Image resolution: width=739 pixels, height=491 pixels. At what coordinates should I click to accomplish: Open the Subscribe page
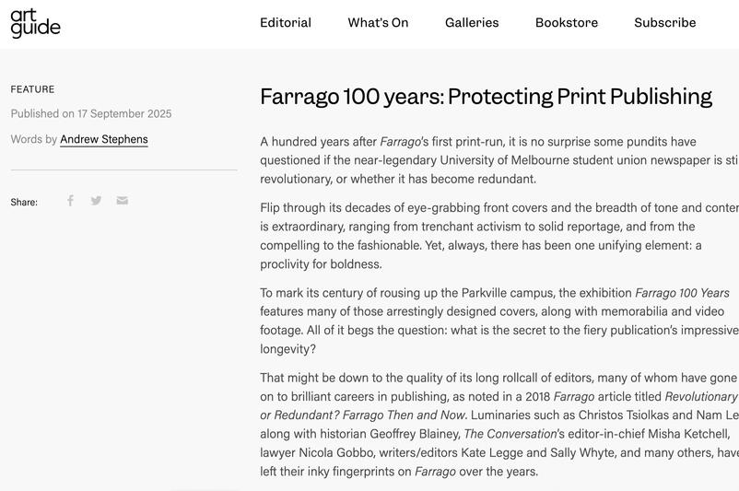coord(665,23)
